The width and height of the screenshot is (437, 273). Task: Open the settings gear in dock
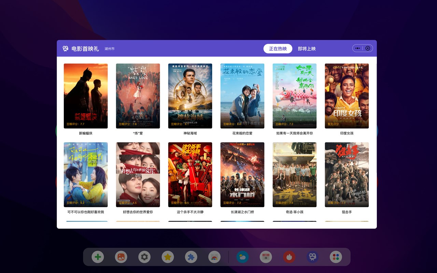coord(144,257)
